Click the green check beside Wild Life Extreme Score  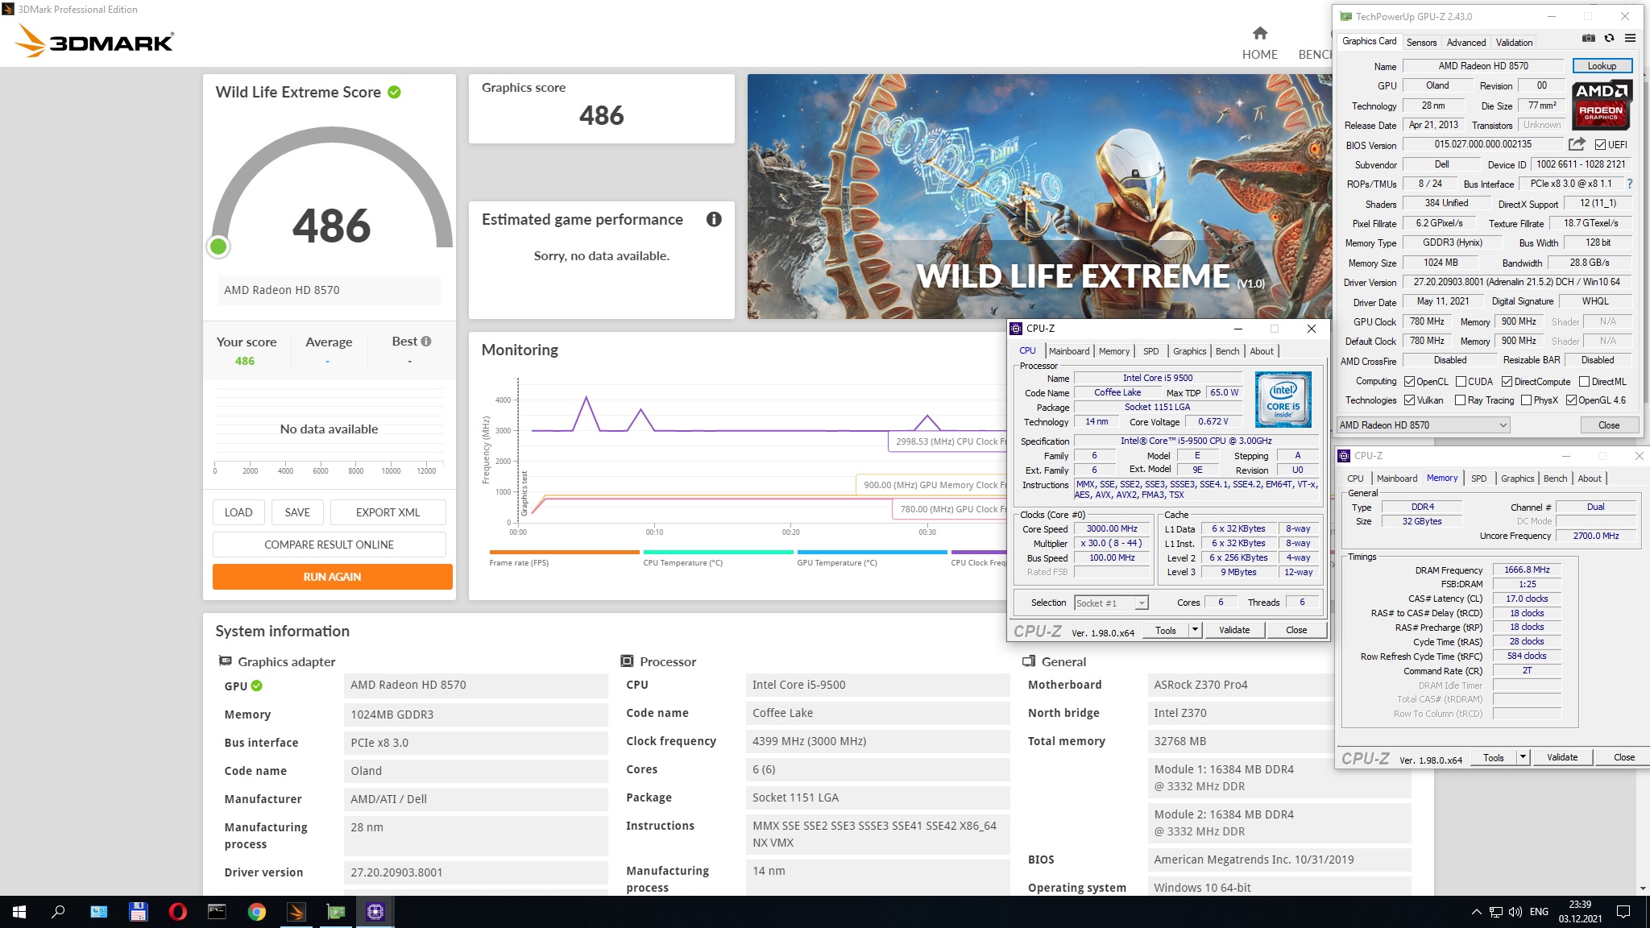coord(394,92)
